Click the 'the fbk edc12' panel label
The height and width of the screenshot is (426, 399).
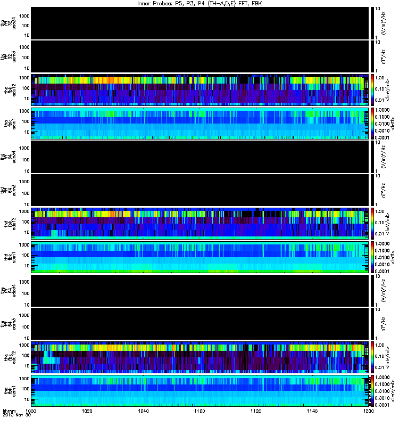click(x=10, y=357)
